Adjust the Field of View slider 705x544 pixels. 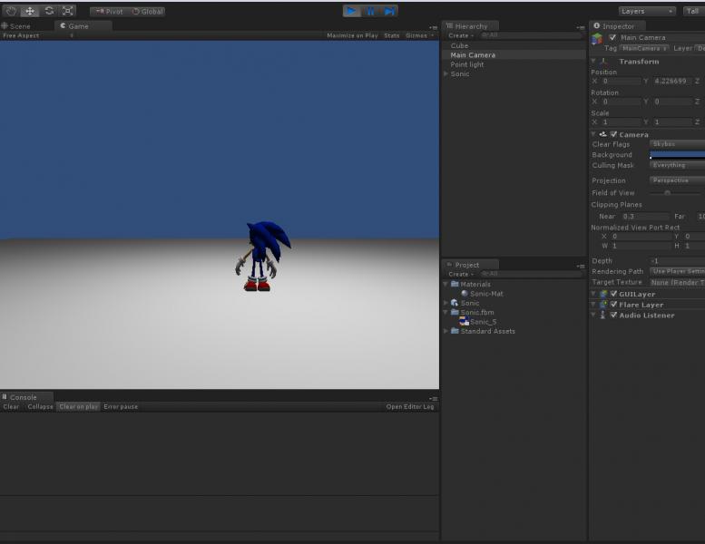pos(667,193)
